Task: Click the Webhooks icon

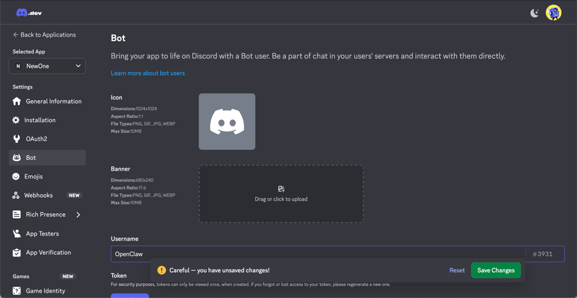Action: click(x=16, y=195)
